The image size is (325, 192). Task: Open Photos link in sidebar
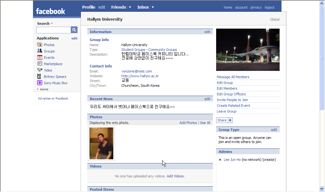tap(49, 45)
